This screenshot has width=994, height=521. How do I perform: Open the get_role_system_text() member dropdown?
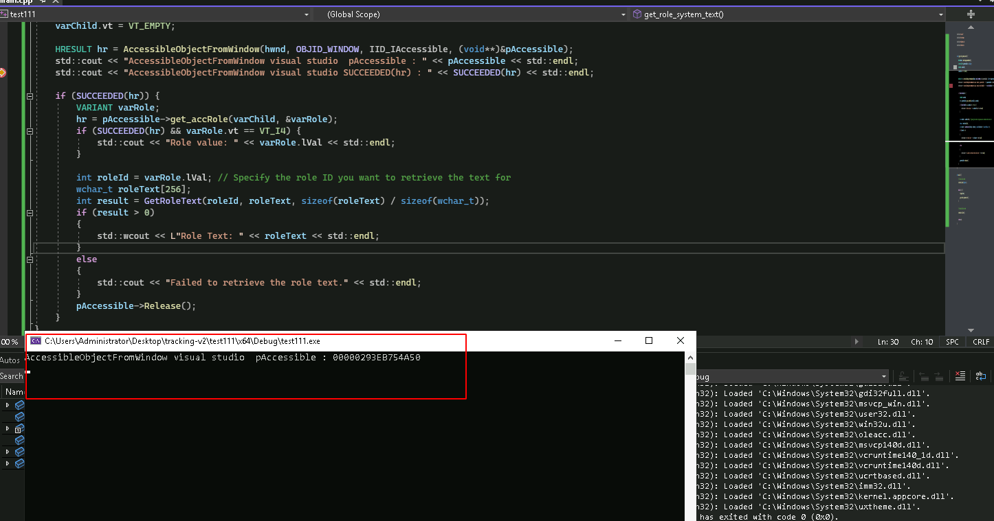[x=788, y=14]
